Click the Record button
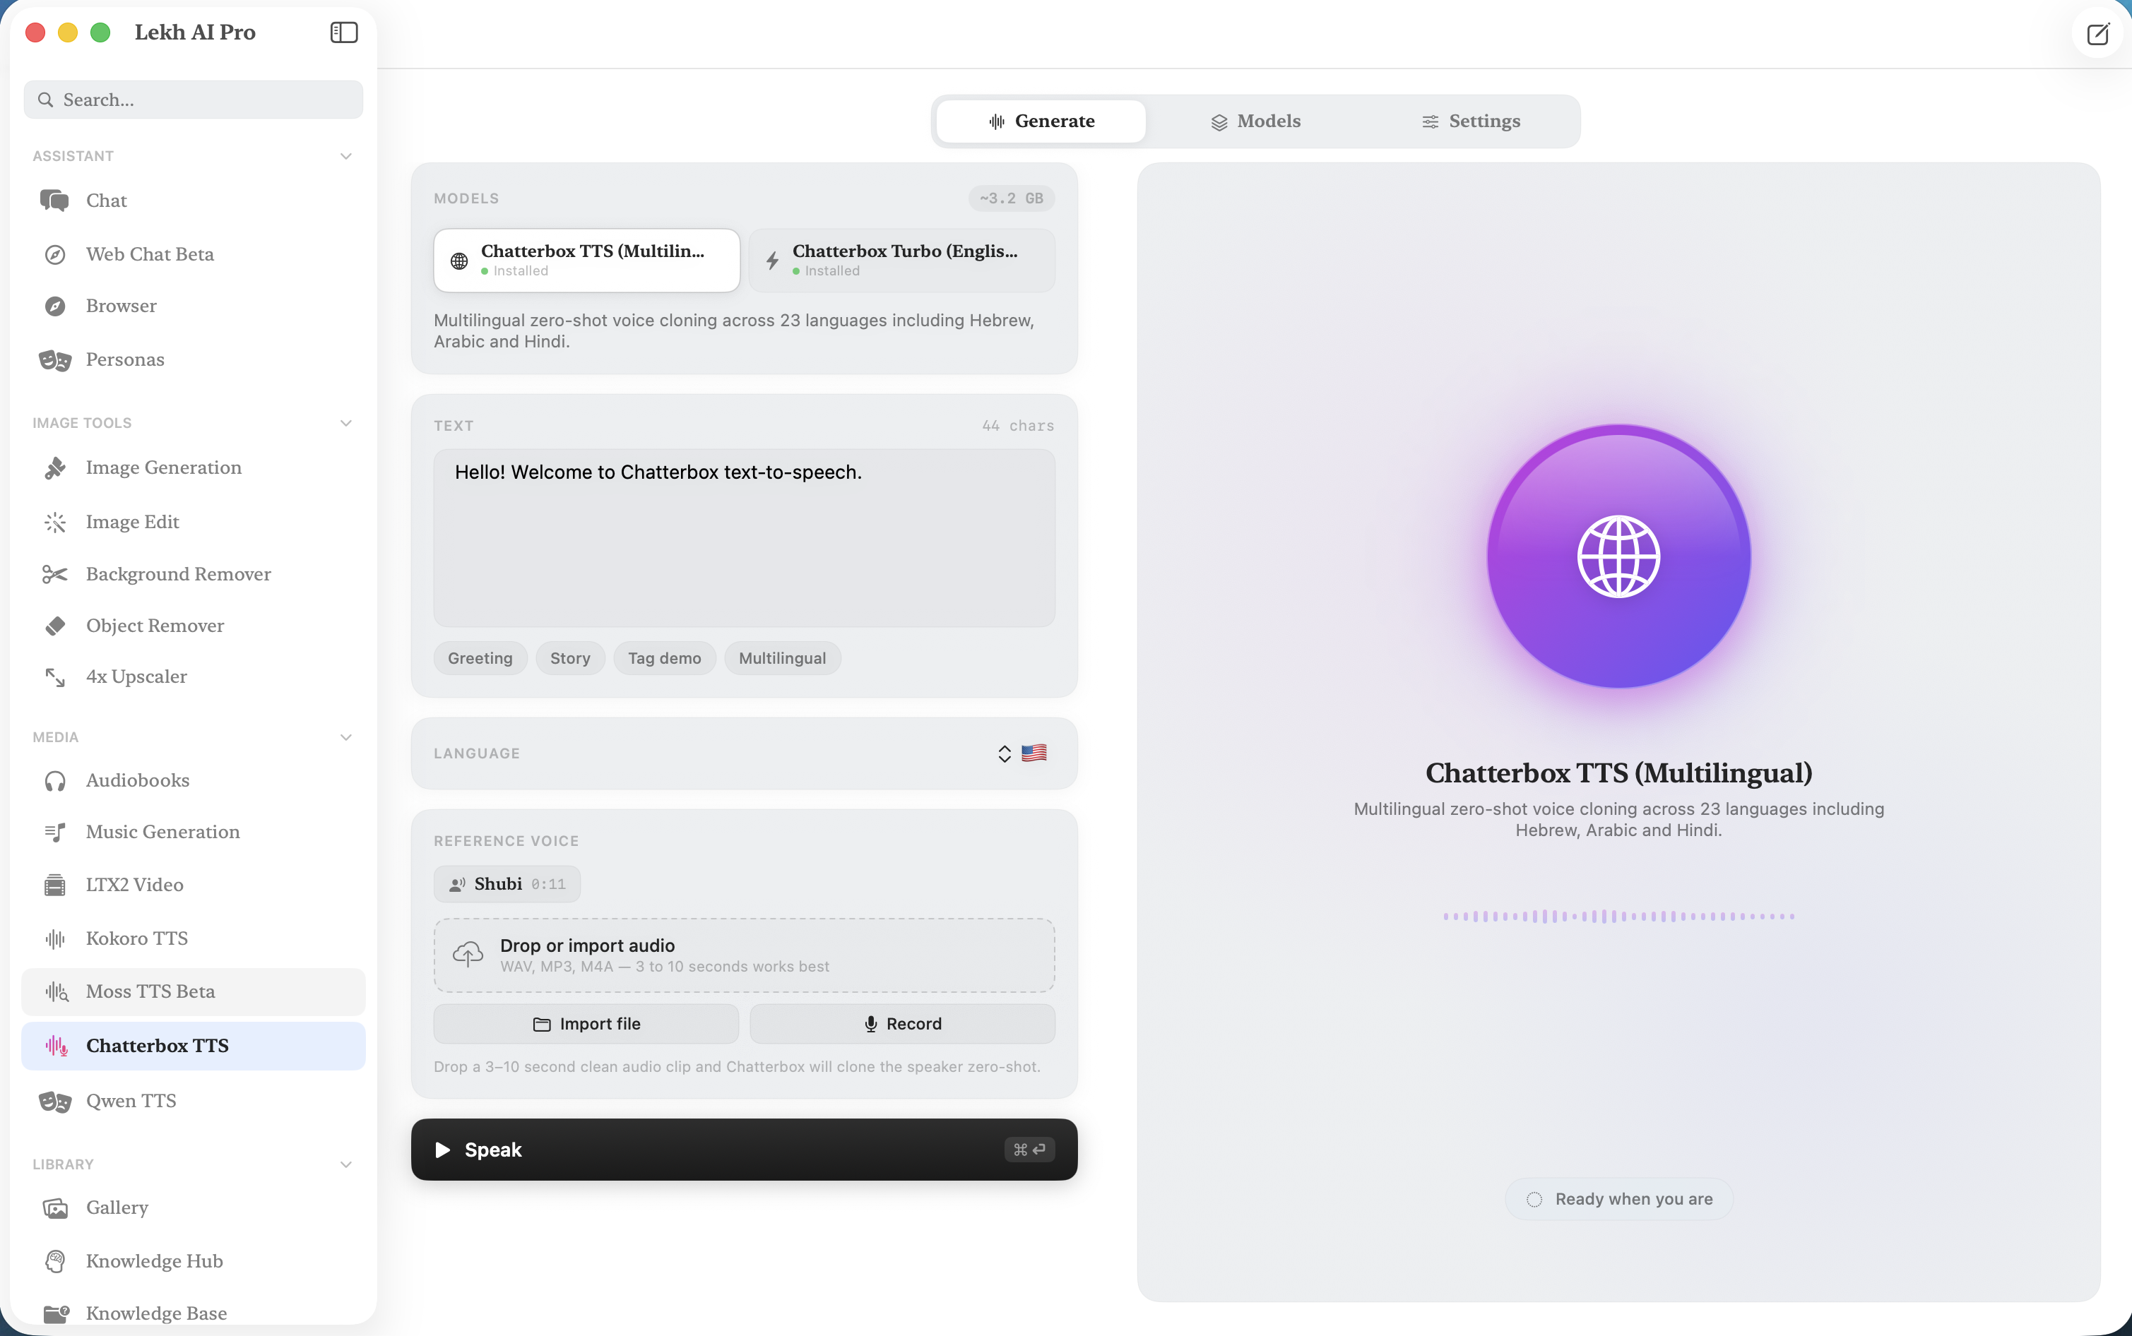This screenshot has width=2132, height=1336. tap(903, 1023)
